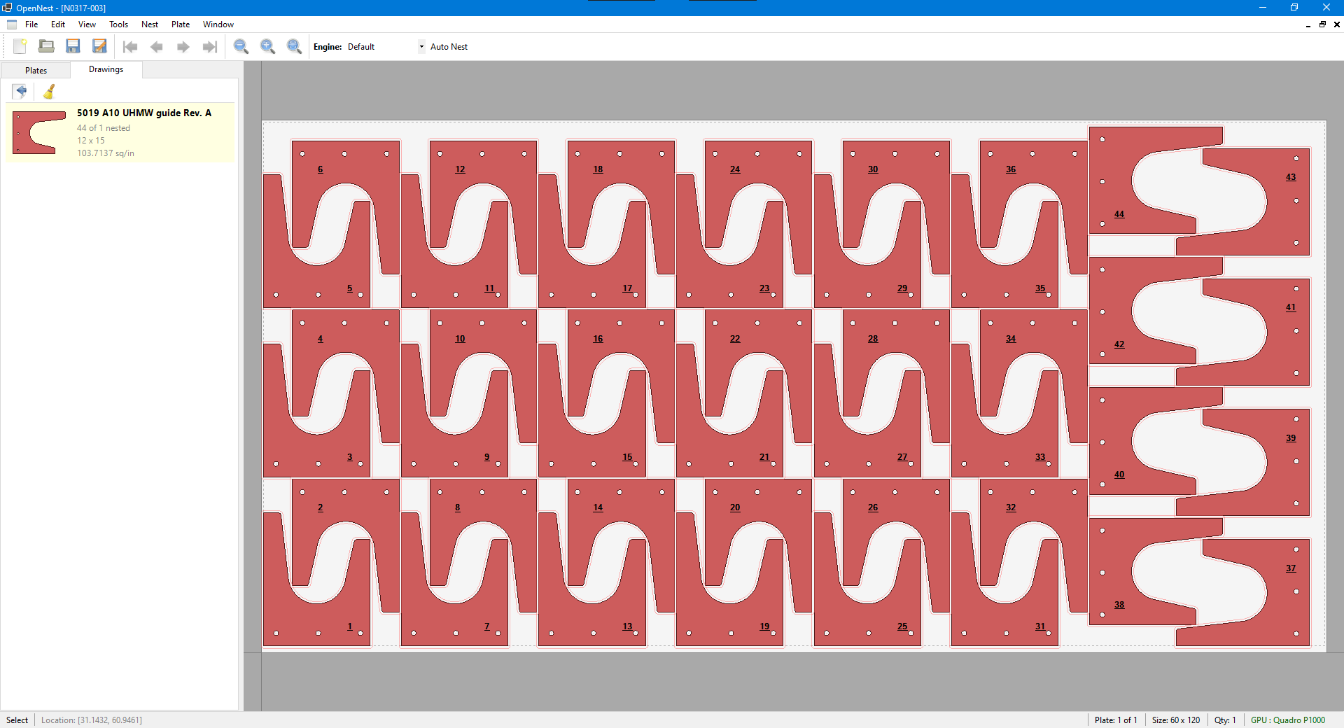Open the Nest menu

(x=149, y=24)
